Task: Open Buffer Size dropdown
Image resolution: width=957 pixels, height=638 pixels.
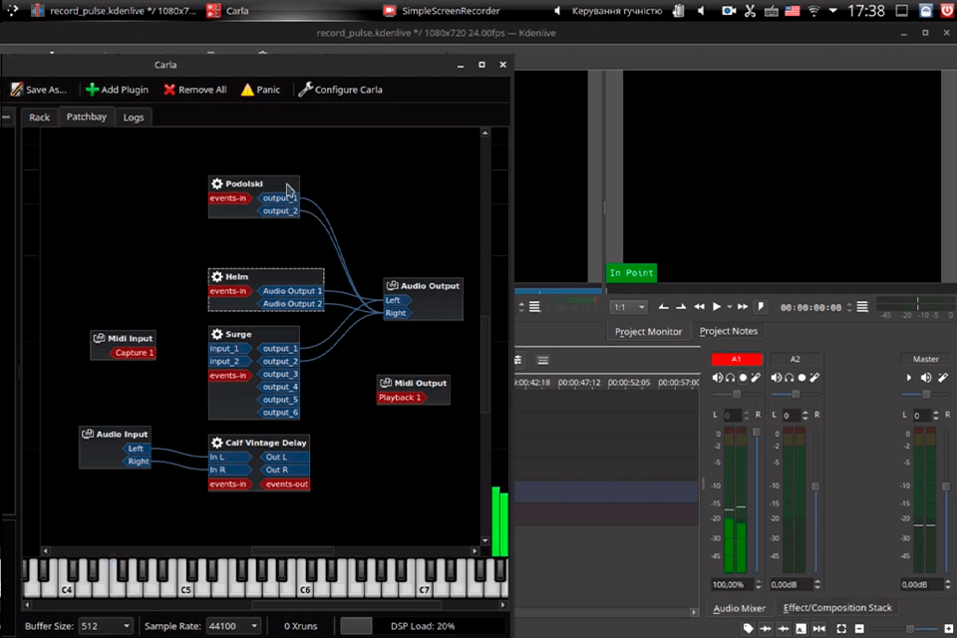Action: (105, 626)
